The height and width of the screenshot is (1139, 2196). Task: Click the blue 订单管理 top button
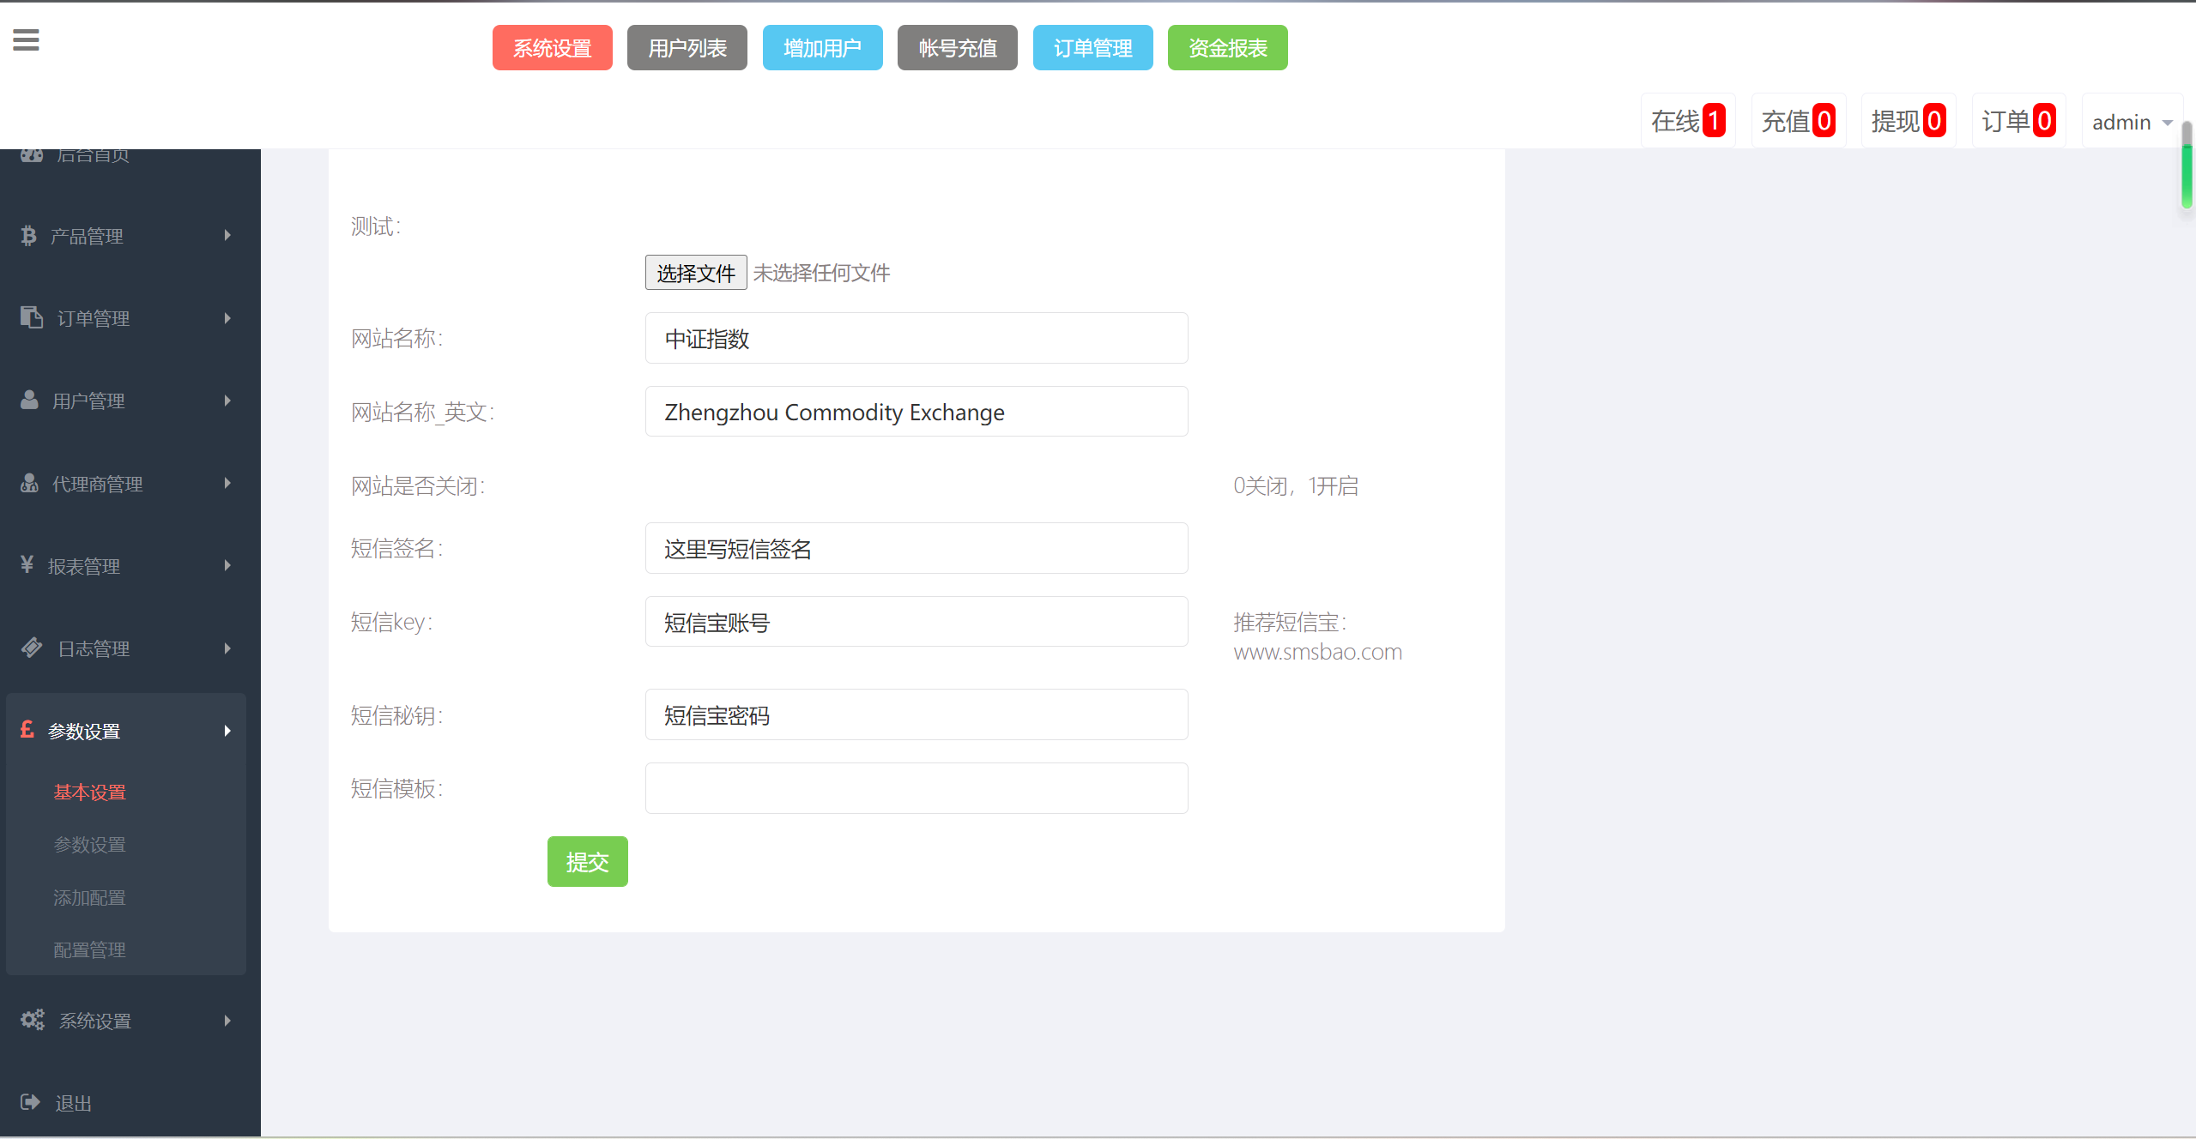coord(1093,48)
